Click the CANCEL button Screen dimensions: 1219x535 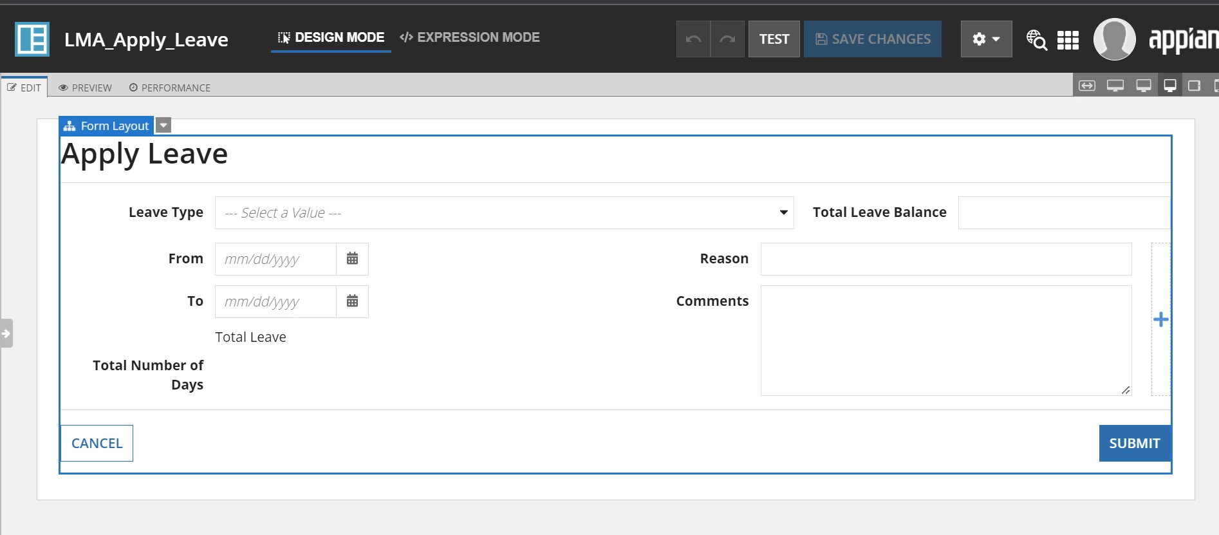tap(97, 443)
